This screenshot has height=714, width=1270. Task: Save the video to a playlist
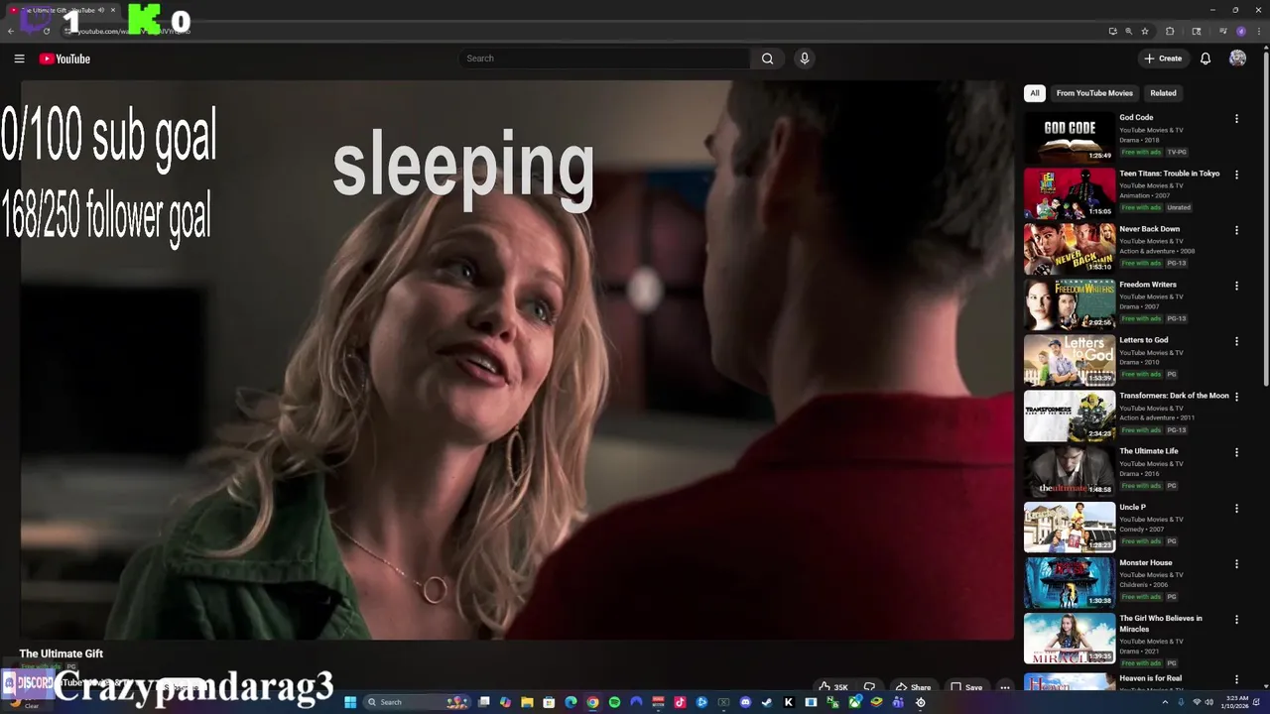[966, 686]
